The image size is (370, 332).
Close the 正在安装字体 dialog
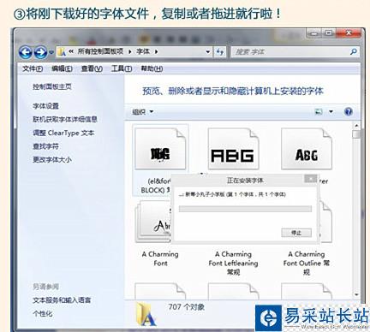click(310, 179)
